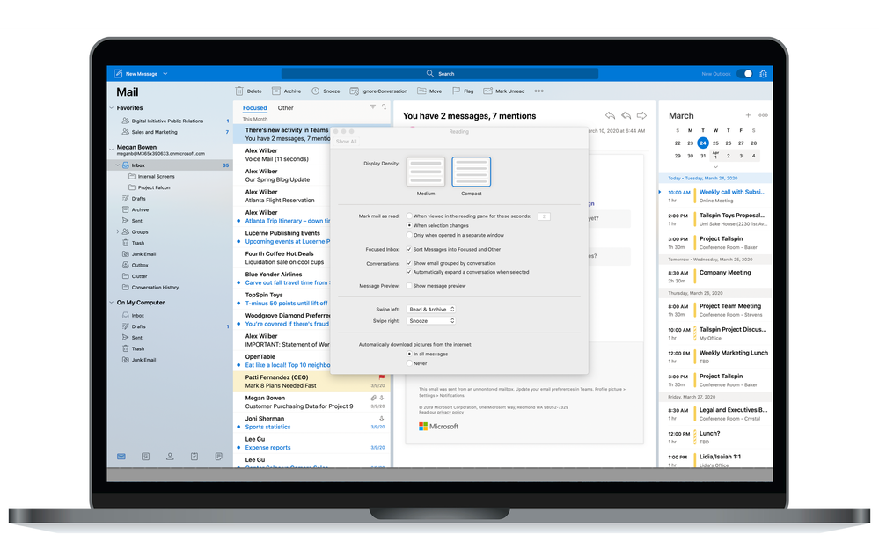The width and height of the screenshot is (879, 549).
Task: Select 'When viewed in the reading pane' option
Action: point(409,216)
